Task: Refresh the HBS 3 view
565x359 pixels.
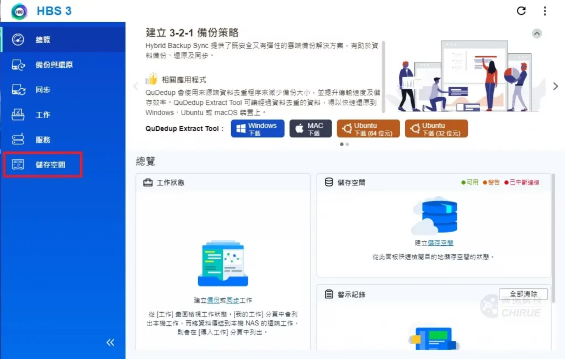Action: 521,11
